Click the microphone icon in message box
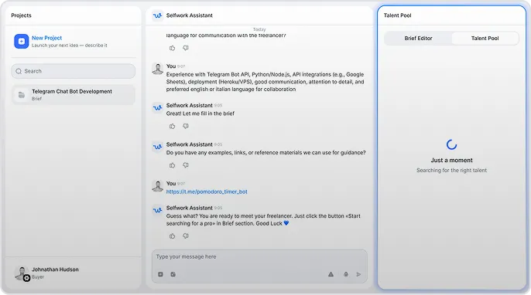531x295 pixels. click(346, 274)
